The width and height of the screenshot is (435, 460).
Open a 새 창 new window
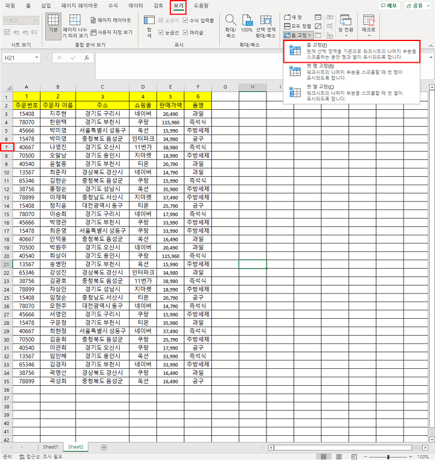[x=293, y=18]
